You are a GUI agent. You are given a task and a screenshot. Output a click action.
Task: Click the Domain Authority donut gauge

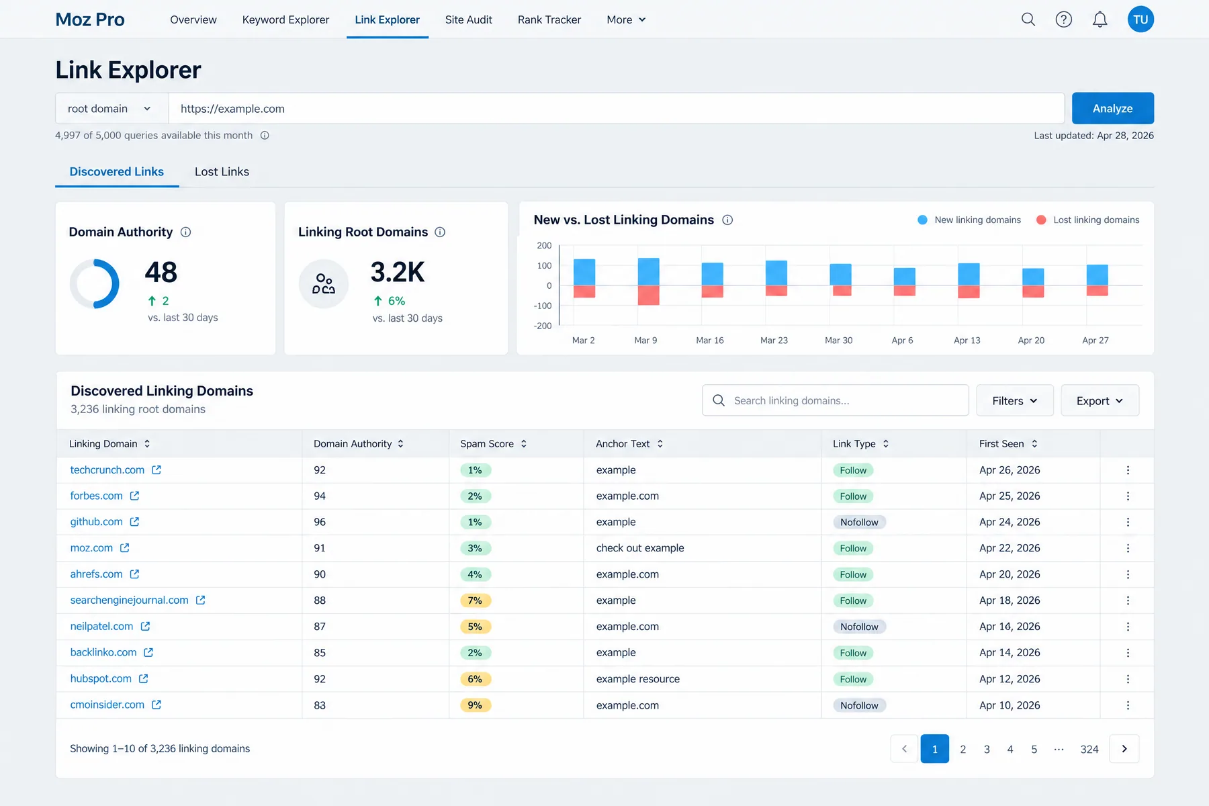[95, 283]
